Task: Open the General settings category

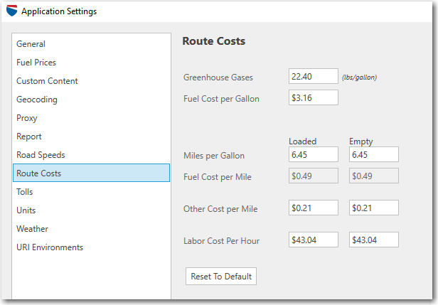Action: pos(91,44)
